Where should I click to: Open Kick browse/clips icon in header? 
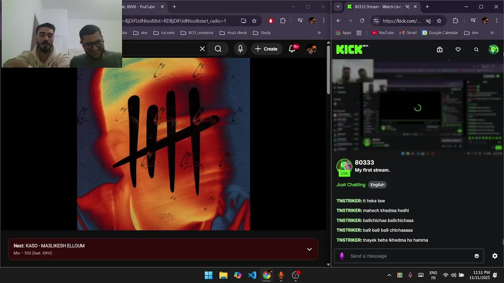tap(440, 50)
